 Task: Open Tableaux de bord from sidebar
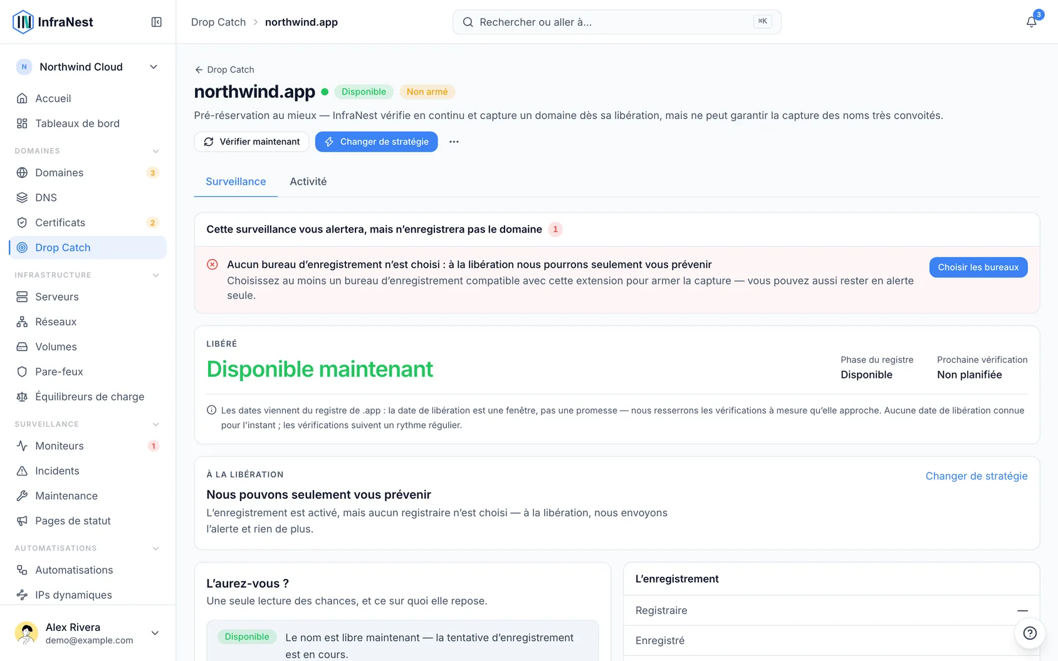[x=88, y=123]
